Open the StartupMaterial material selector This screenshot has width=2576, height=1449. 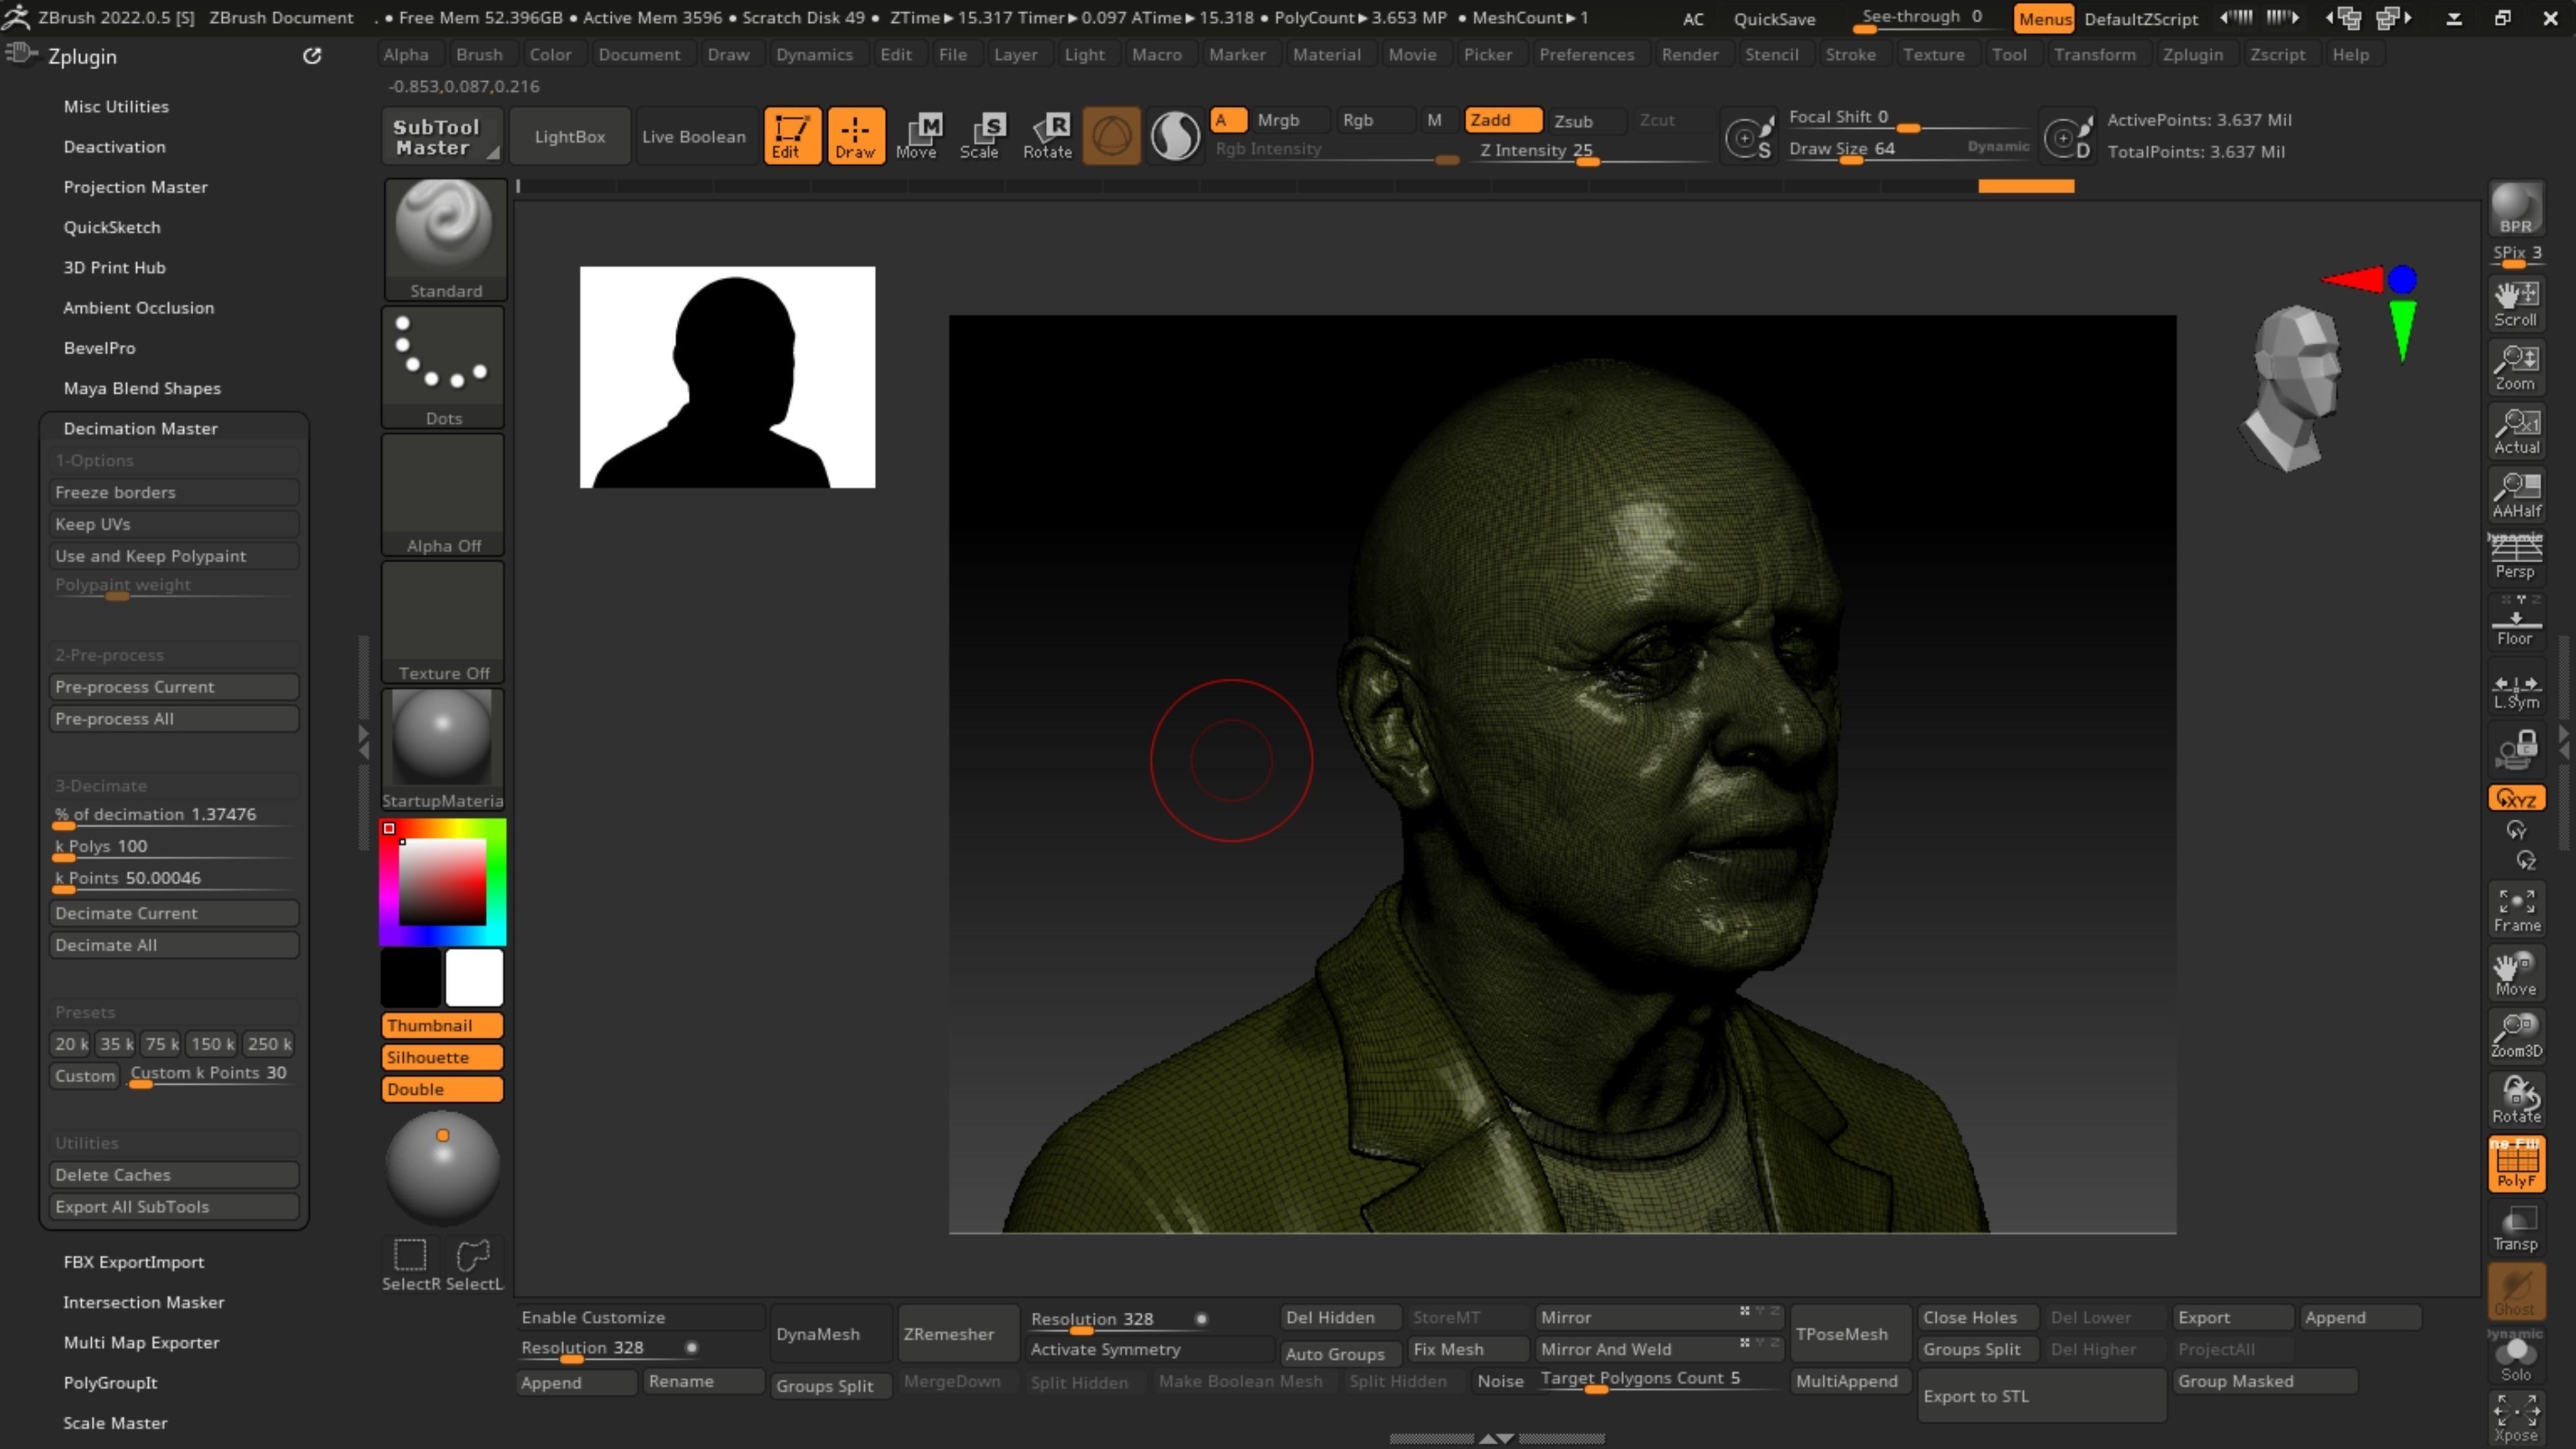443,750
